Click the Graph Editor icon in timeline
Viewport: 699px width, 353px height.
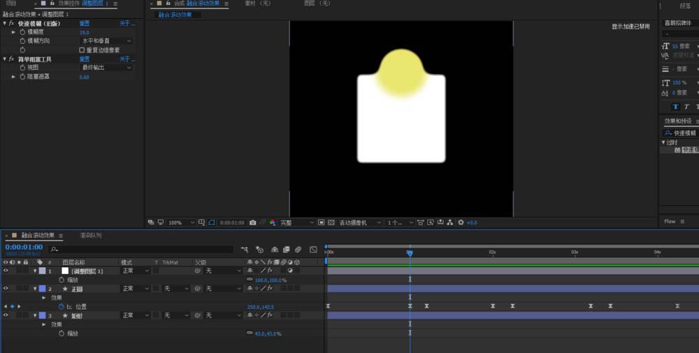pyautogui.click(x=313, y=249)
